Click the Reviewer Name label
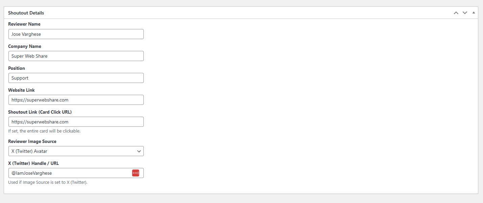Screen dimensions: 483x203 tap(24, 24)
